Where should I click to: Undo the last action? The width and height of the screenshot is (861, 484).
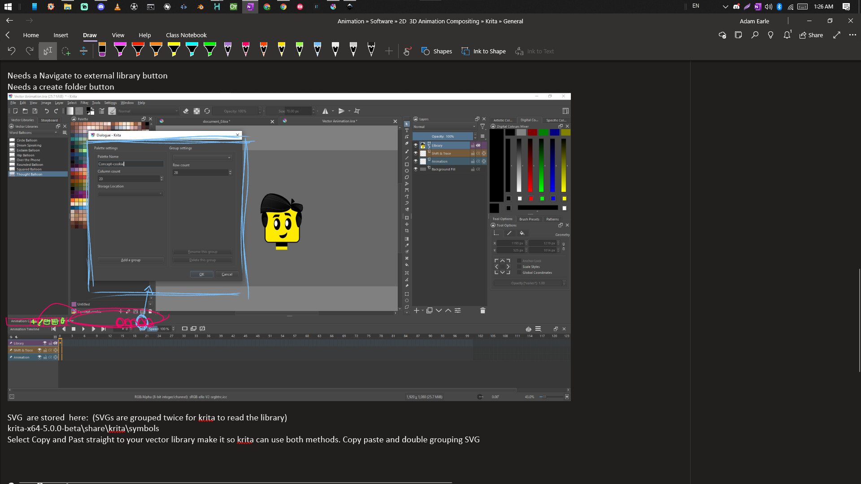click(12, 51)
